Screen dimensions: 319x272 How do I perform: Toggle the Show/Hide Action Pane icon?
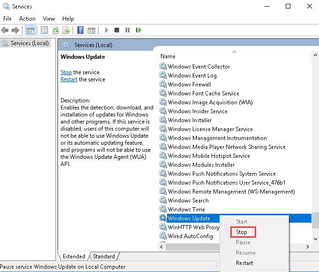point(91,31)
